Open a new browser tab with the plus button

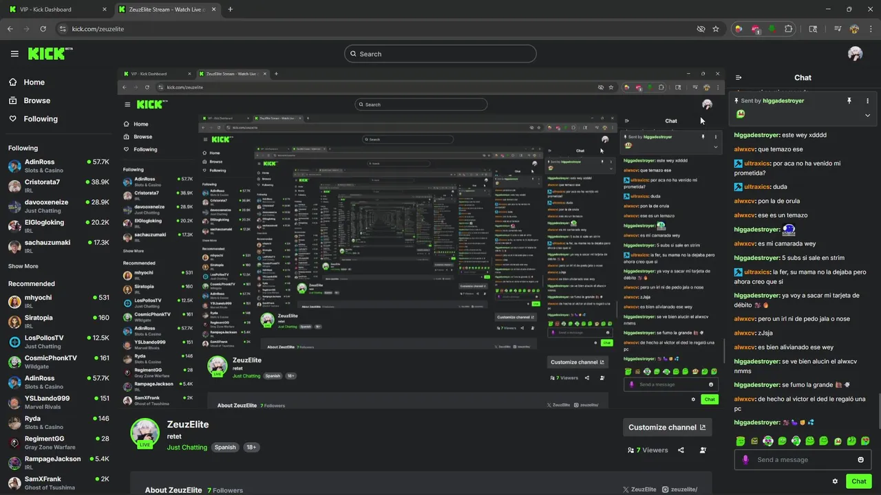pyautogui.click(x=230, y=9)
